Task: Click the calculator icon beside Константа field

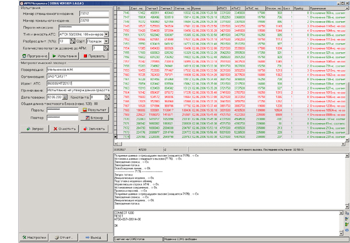Action: [107, 97]
